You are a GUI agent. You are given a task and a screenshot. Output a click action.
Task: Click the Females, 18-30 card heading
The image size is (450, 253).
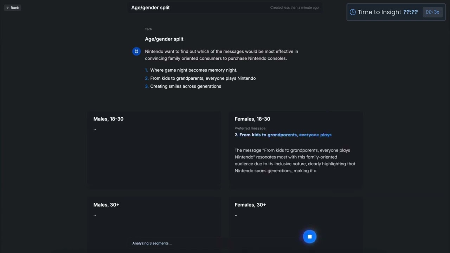(x=252, y=119)
